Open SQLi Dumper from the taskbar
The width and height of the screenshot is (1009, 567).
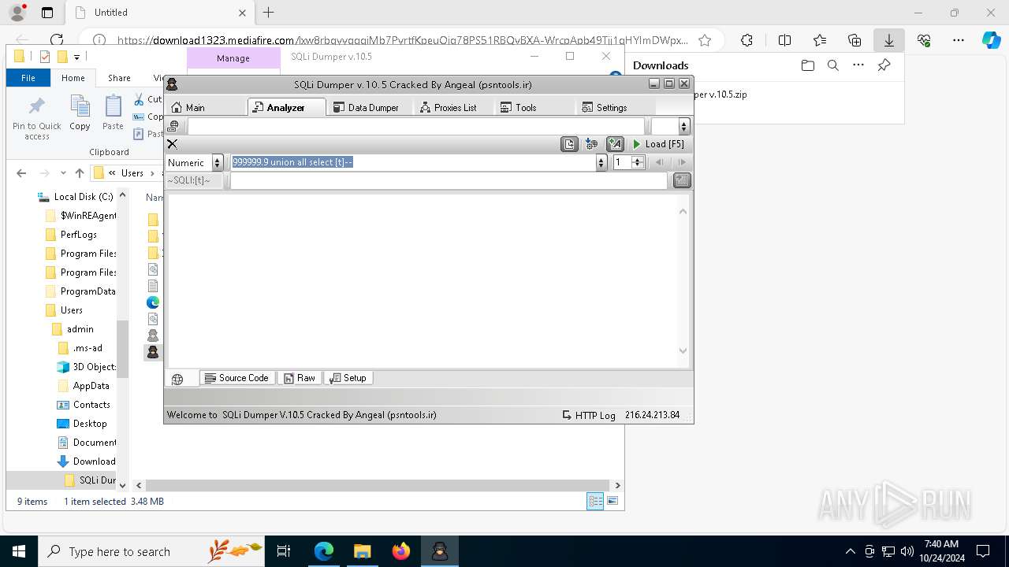tap(439, 551)
